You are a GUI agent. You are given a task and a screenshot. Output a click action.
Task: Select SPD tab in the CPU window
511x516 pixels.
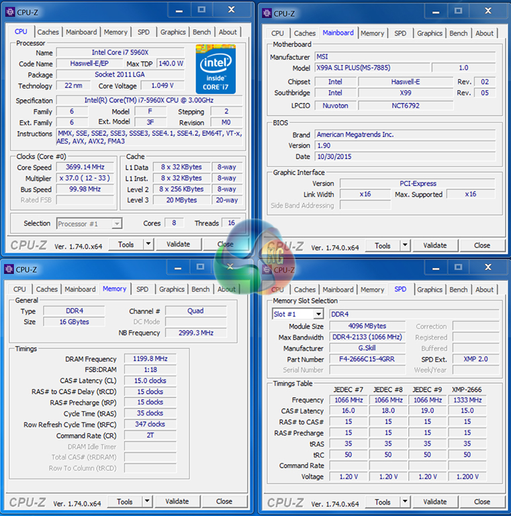click(x=144, y=32)
